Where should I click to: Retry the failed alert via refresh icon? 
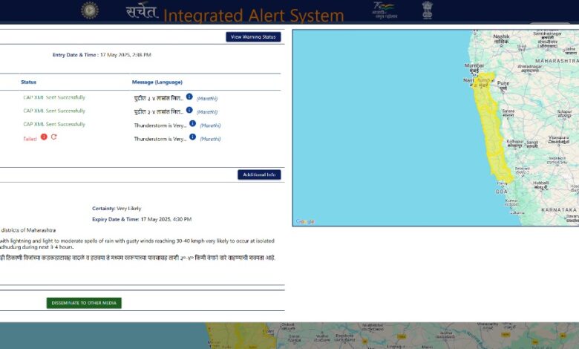coord(54,137)
